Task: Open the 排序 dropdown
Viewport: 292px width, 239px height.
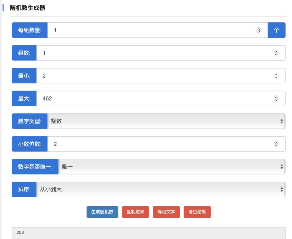Action: [161, 189]
